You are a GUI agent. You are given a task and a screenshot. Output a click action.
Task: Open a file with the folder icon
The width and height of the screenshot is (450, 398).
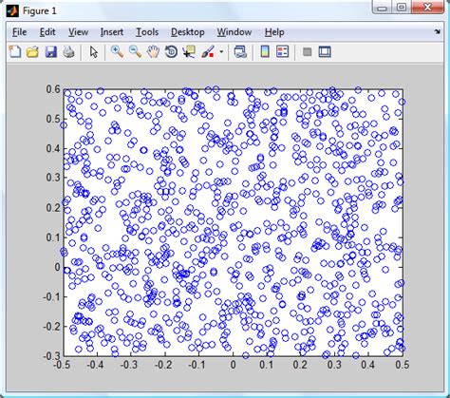tap(32, 51)
